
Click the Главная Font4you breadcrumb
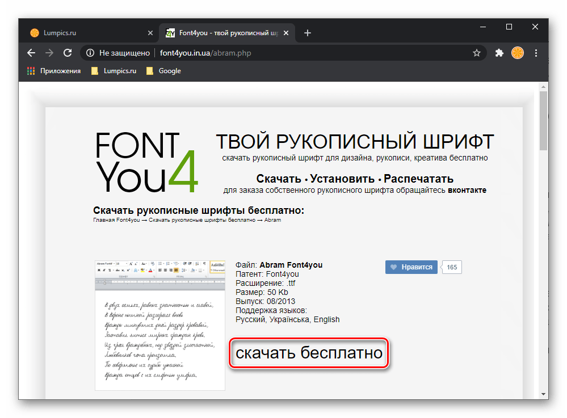click(x=117, y=220)
